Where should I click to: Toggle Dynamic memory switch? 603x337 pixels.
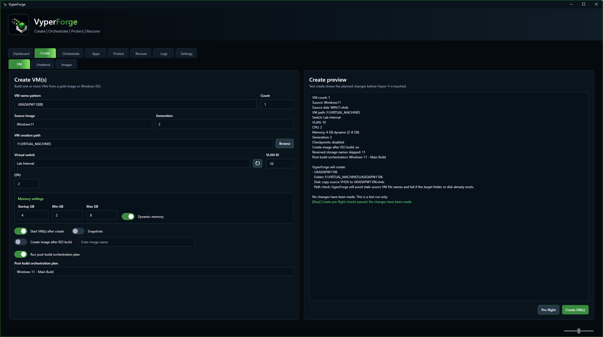point(128,216)
